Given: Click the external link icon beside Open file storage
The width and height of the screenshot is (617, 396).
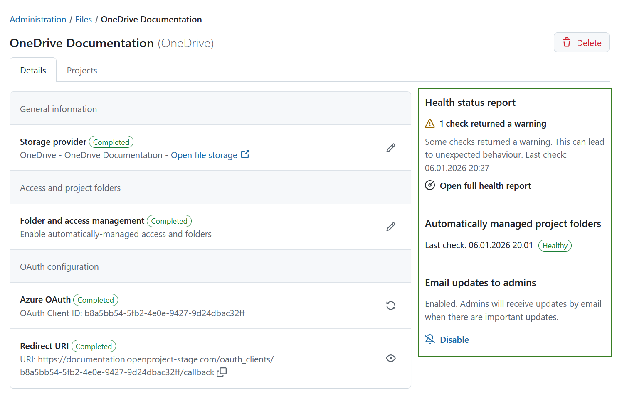Looking at the screenshot, I should tap(245, 154).
